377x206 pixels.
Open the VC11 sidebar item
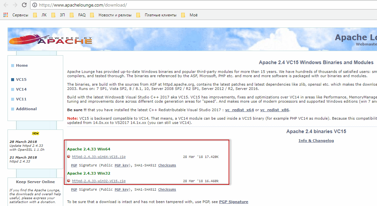(x=21, y=99)
